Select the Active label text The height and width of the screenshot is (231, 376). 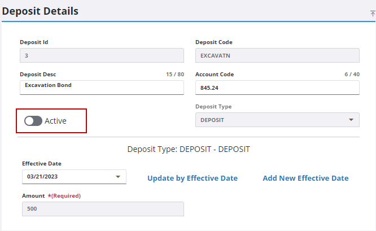coord(55,121)
